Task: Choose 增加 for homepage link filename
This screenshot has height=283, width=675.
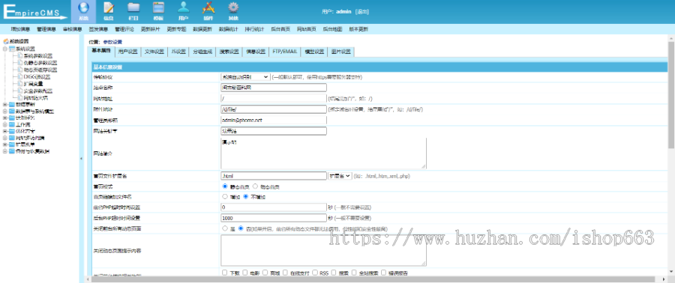Action: point(225,197)
